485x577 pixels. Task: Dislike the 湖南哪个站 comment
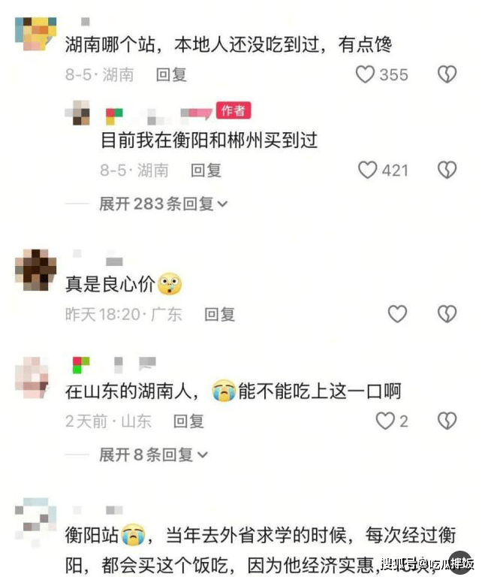[x=447, y=74]
